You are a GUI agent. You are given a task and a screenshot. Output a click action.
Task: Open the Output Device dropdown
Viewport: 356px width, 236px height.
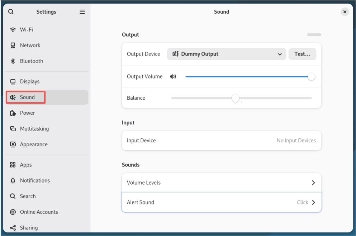227,54
